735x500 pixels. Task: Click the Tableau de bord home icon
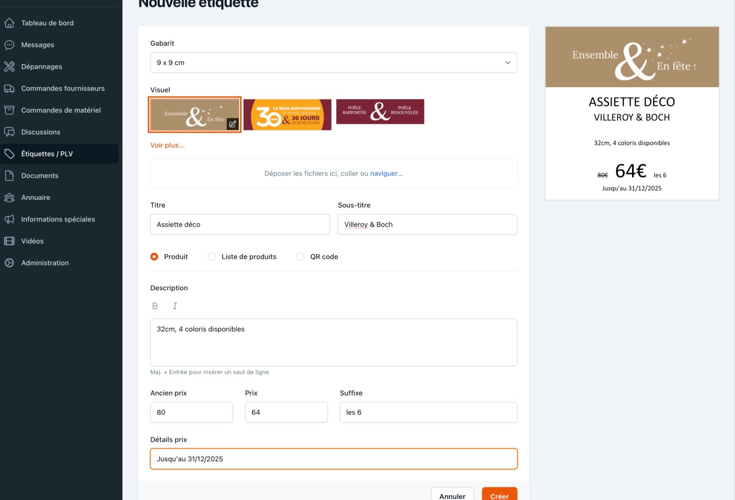pos(9,23)
